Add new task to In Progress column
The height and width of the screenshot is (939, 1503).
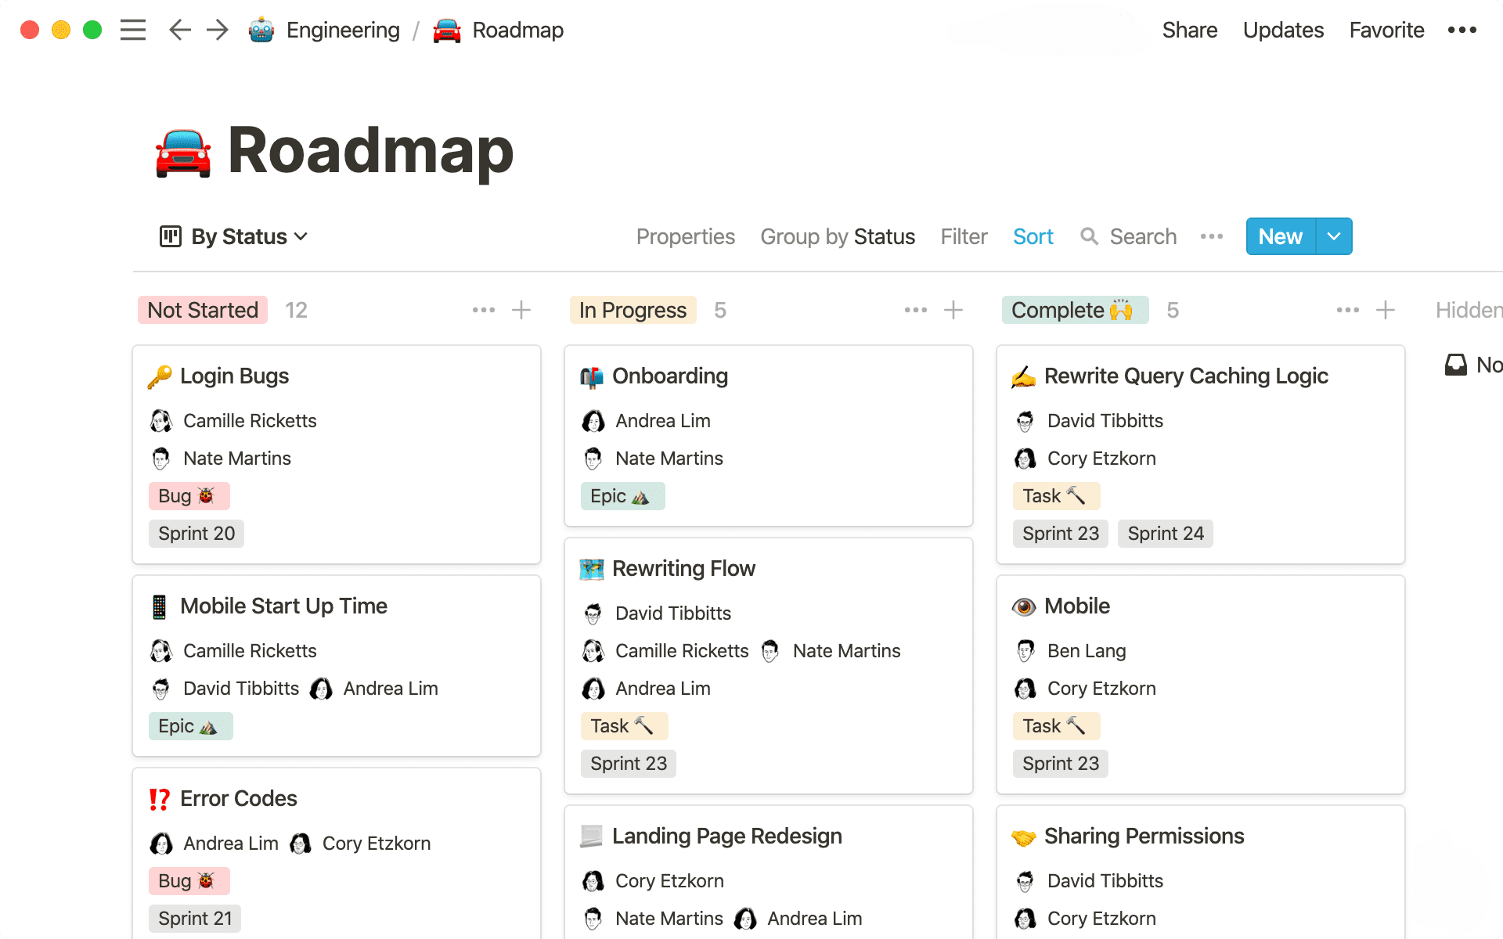tap(953, 311)
